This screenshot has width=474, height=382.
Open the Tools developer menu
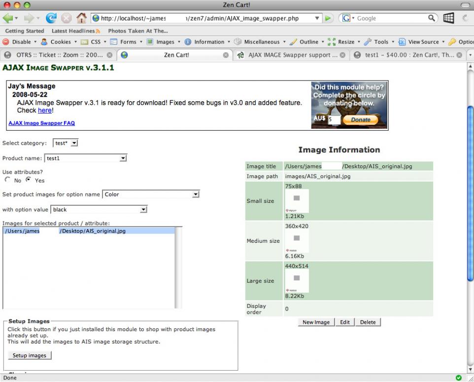click(379, 42)
